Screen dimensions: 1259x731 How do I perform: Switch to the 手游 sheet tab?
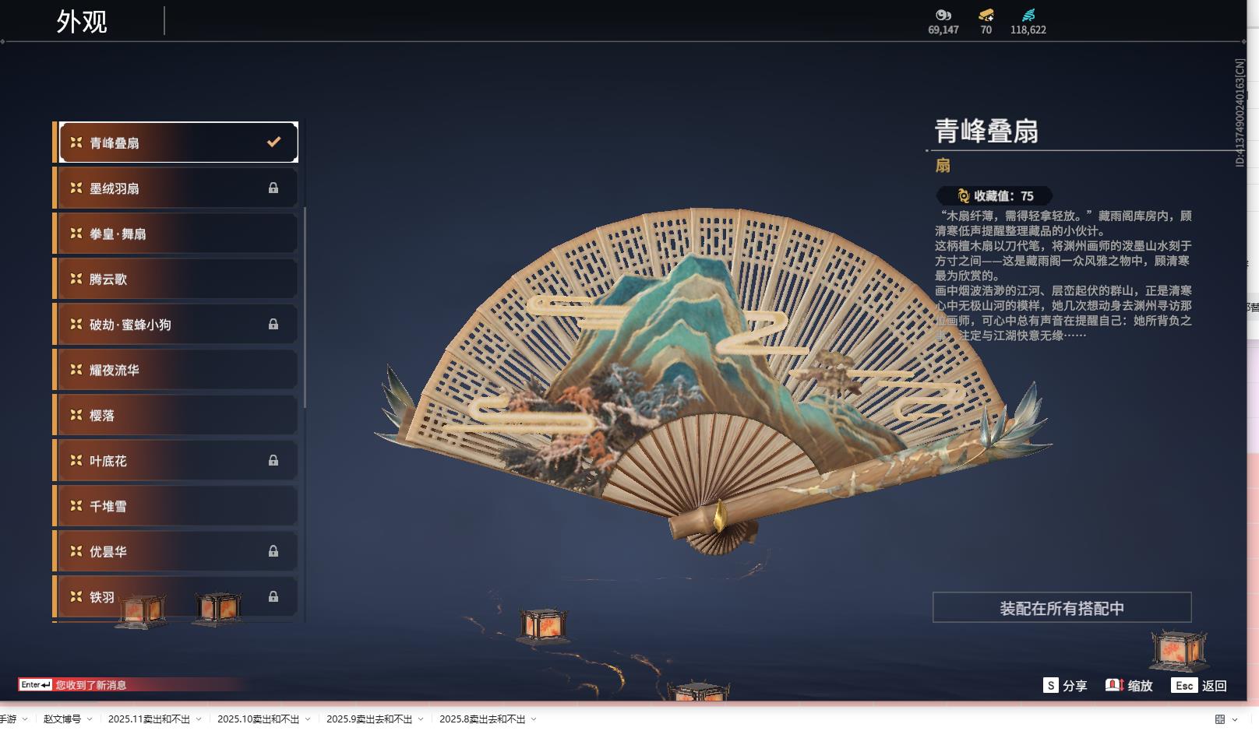tap(8, 719)
